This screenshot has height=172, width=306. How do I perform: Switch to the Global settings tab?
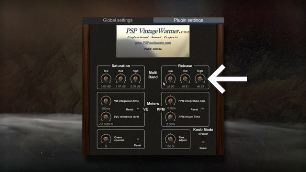(118, 20)
